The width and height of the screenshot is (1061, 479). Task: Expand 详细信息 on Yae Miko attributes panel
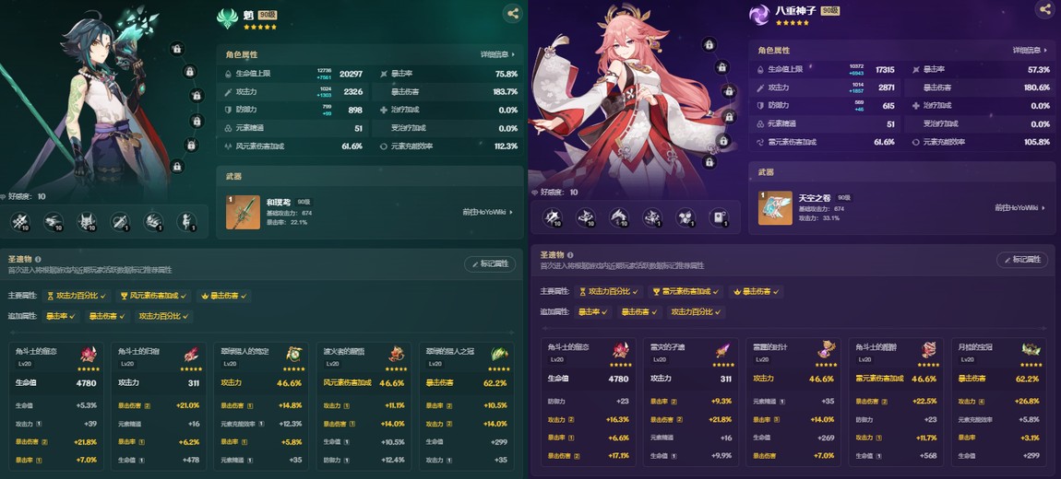[x=1030, y=51]
